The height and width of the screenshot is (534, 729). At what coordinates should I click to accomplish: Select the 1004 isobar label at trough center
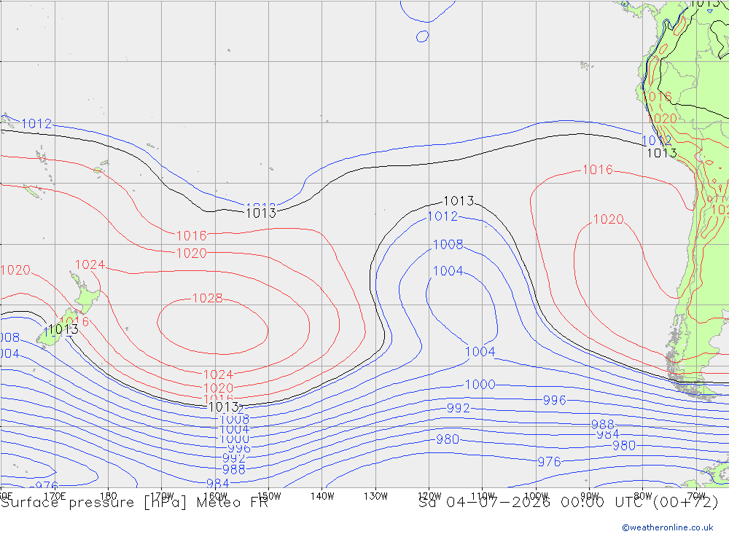click(x=448, y=271)
